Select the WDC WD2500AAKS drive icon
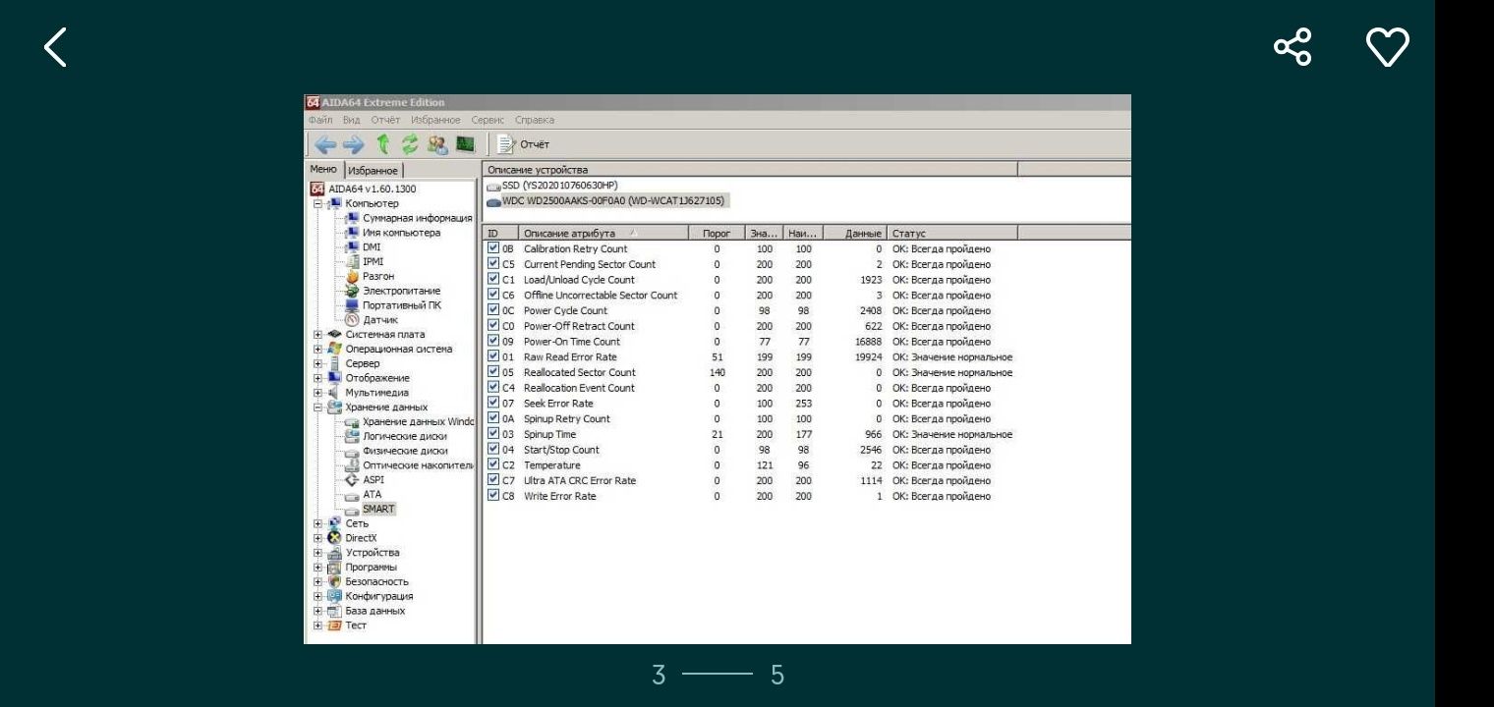The image size is (1494, 707). (493, 201)
